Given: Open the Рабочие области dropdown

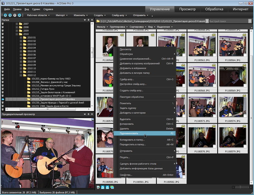Looking at the screenshot, I should point(38,15).
